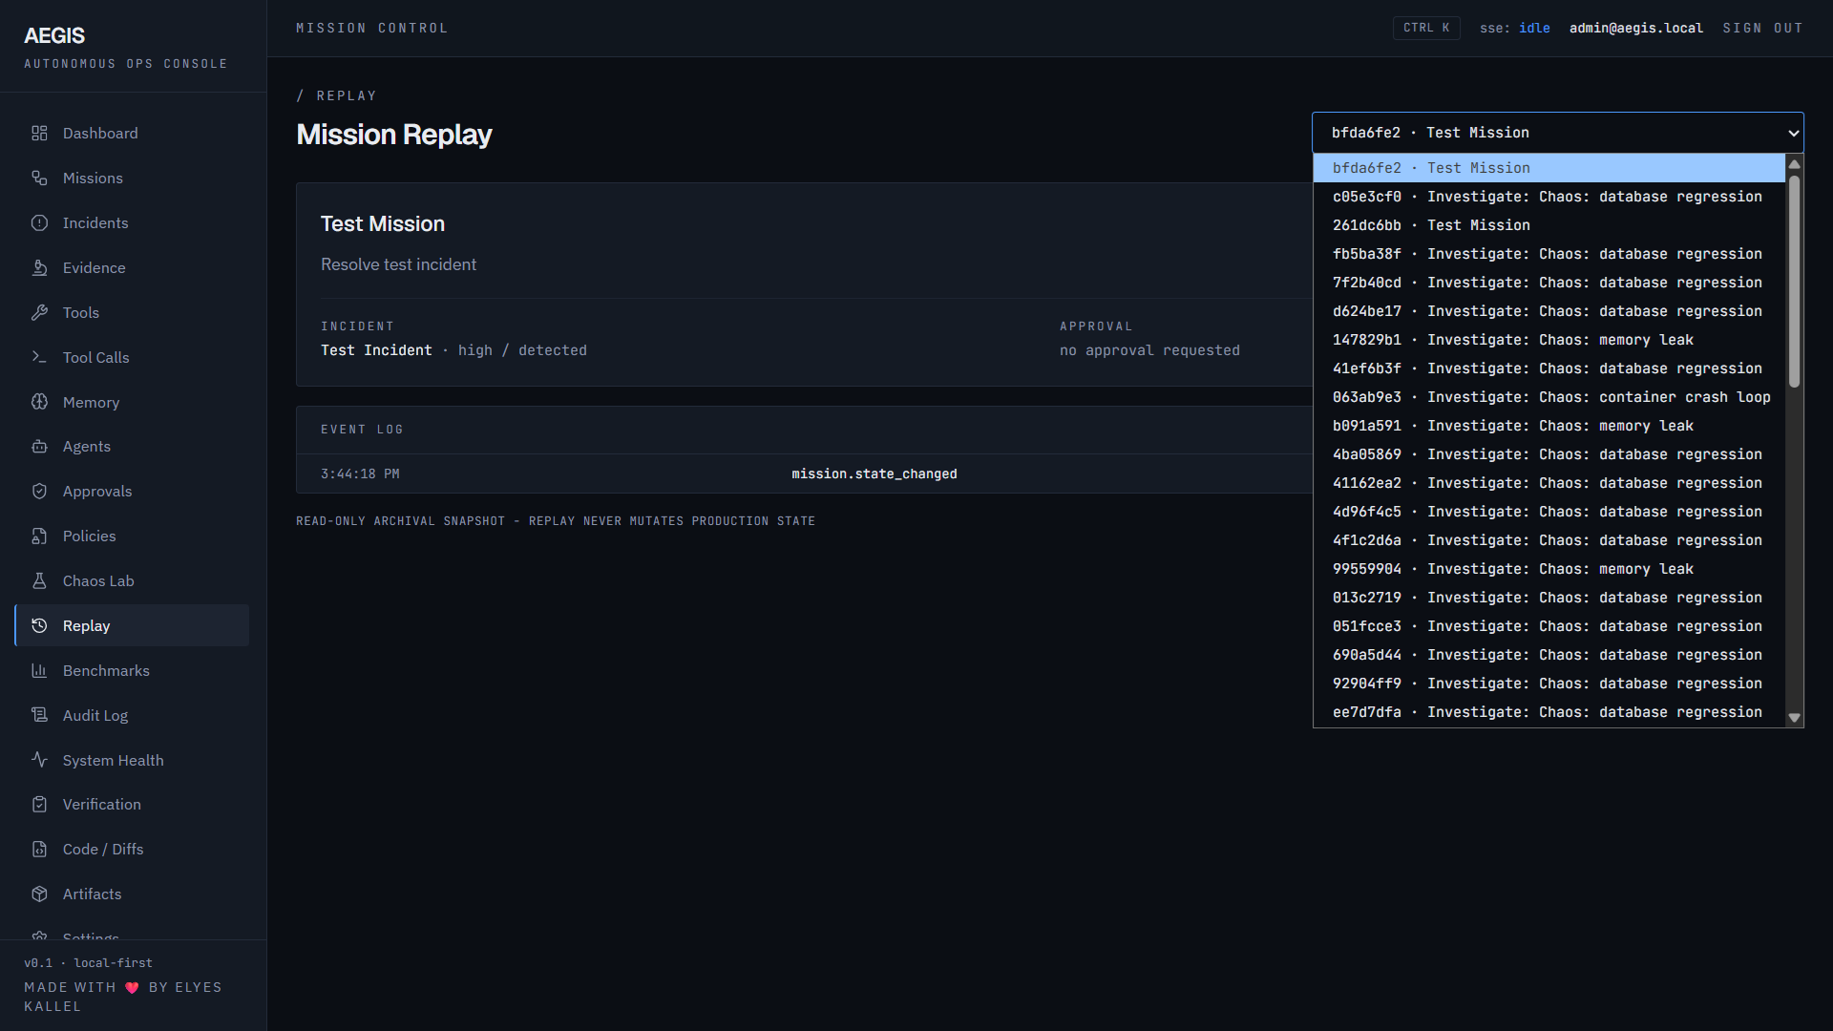The height and width of the screenshot is (1031, 1833).
Task: Pick option 99559904 memory leak
Action: (x=1549, y=569)
